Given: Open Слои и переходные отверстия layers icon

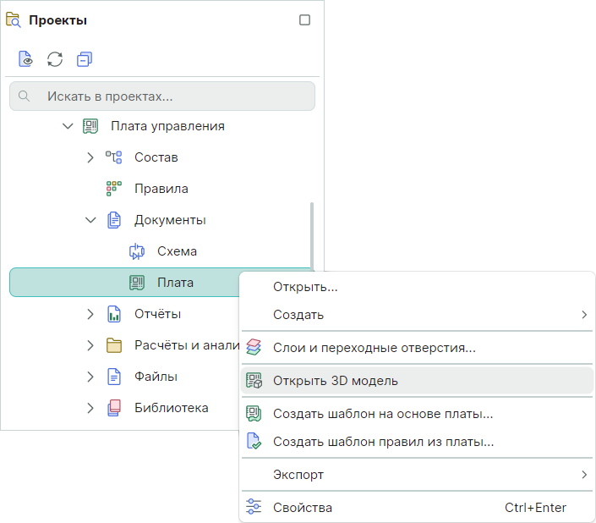Looking at the screenshot, I should click(x=254, y=347).
